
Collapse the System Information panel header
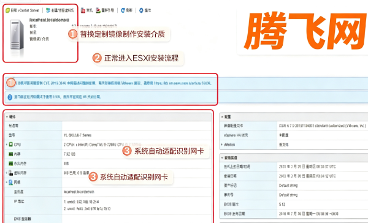click(222, 158)
